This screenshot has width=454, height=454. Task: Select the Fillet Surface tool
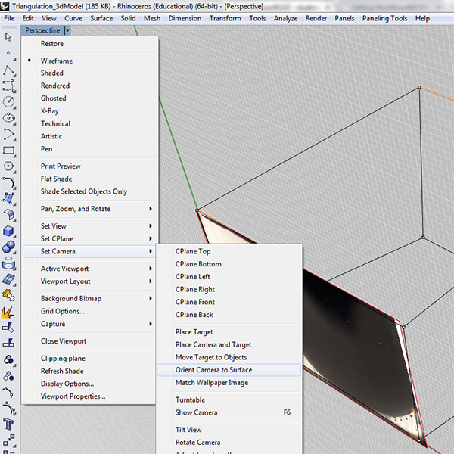pyautogui.click(x=8, y=215)
